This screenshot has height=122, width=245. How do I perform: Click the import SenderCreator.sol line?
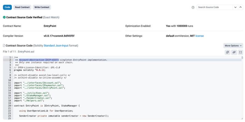(33, 98)
